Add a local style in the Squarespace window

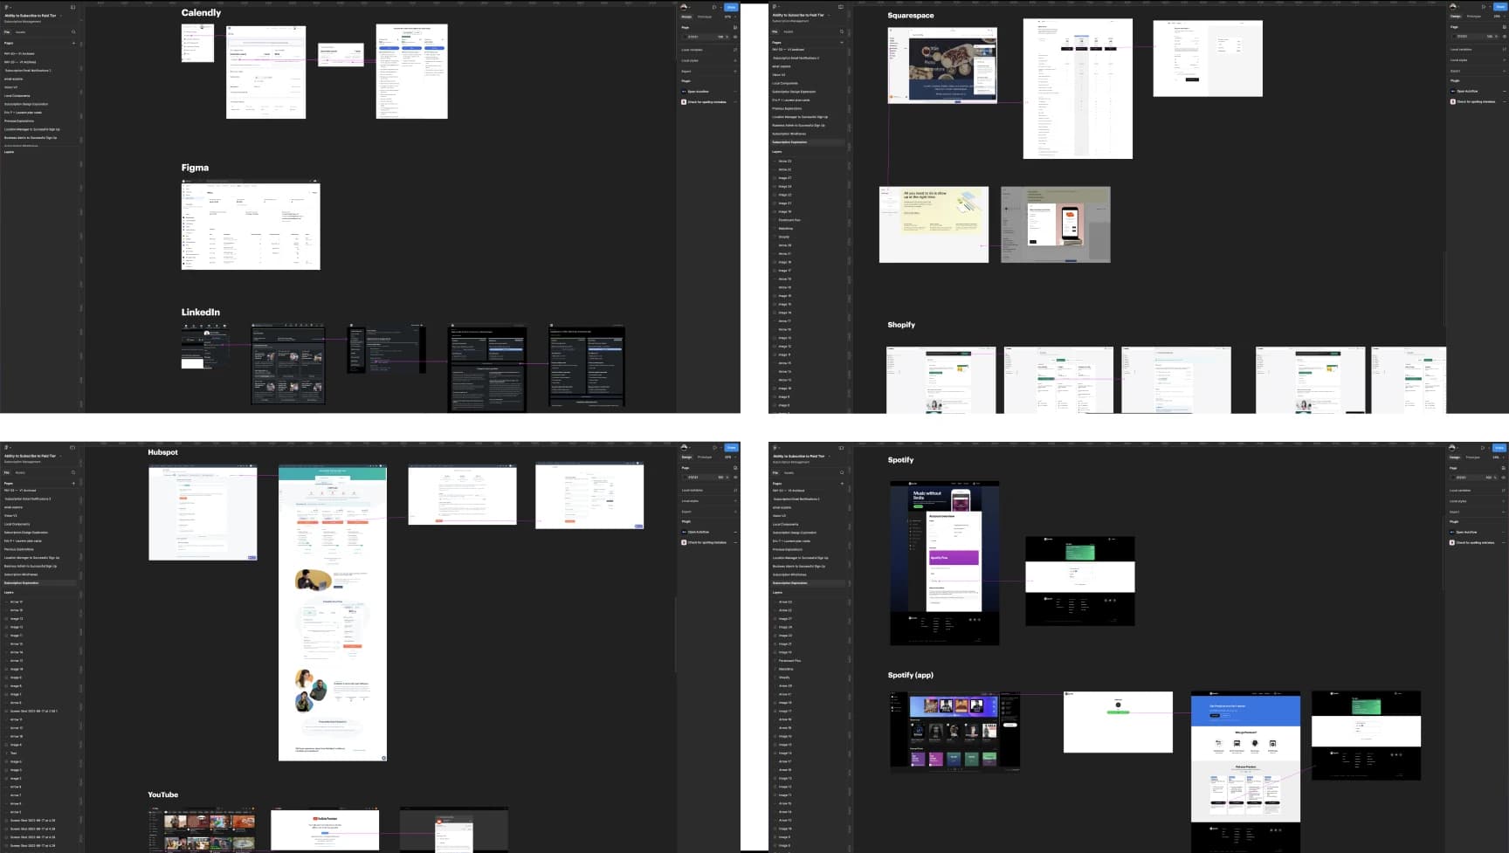click(1504, 60)
